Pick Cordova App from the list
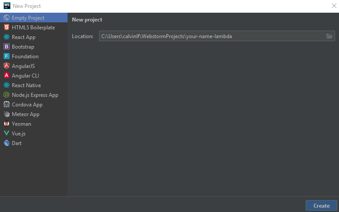The height and width of the screenshot is (212, 339). [x=34, y=105]
